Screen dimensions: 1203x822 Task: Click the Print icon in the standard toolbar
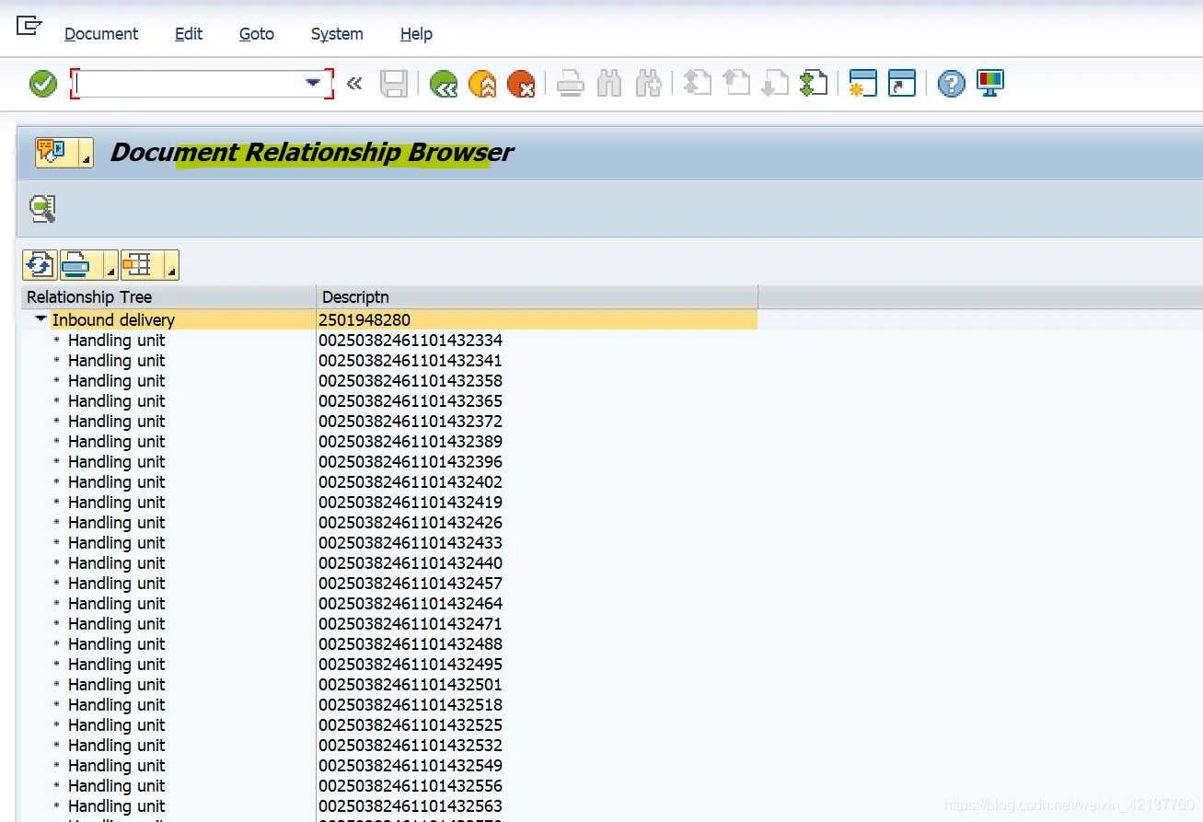[571, 84]
